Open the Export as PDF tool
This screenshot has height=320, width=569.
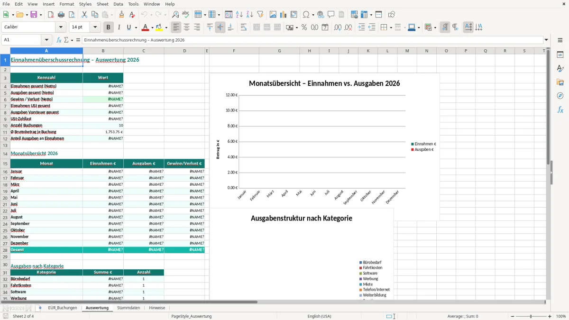[51, 15]
